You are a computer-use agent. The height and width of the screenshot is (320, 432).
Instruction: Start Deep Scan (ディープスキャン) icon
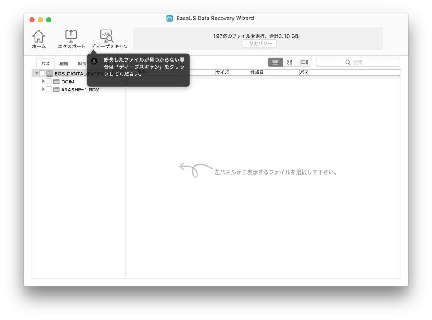(109, 39)
